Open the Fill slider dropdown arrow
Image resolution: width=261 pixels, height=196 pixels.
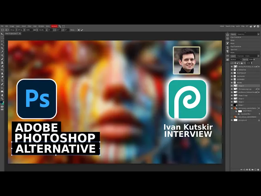click(x=252, y=63)
